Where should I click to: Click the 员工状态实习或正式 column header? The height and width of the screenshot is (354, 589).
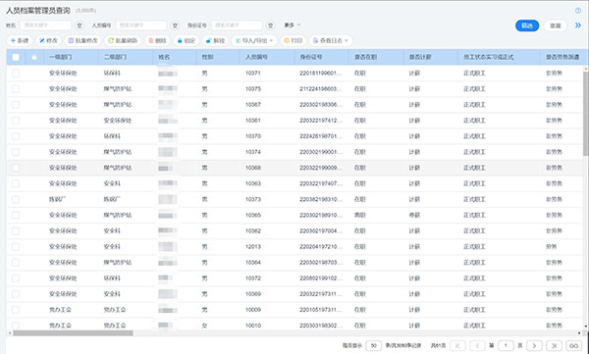coord(488,57)
